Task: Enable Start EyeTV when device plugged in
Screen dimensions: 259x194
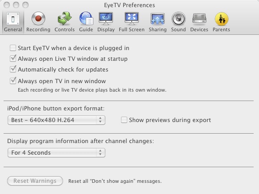Action: 13,48
